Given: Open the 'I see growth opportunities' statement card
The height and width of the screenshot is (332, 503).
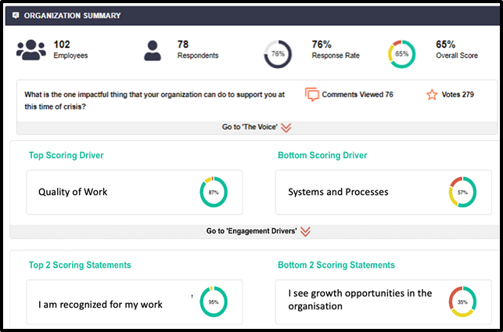Looking at the screenshot, I should pos(383,301).
